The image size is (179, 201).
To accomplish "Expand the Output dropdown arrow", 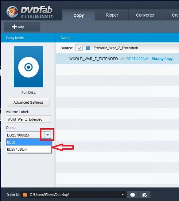I will (47, 135).
